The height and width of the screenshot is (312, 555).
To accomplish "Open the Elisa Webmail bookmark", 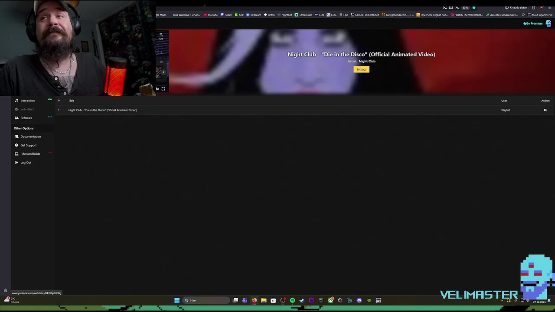I will tap(185, 15).
